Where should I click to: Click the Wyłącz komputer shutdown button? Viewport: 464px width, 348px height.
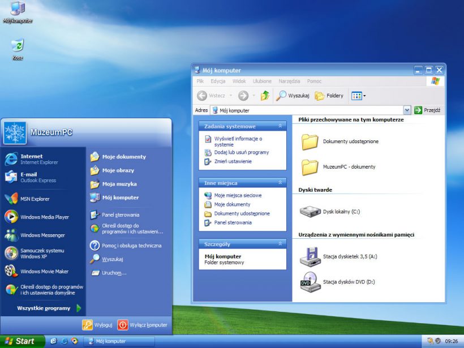[x=143, y=325]
